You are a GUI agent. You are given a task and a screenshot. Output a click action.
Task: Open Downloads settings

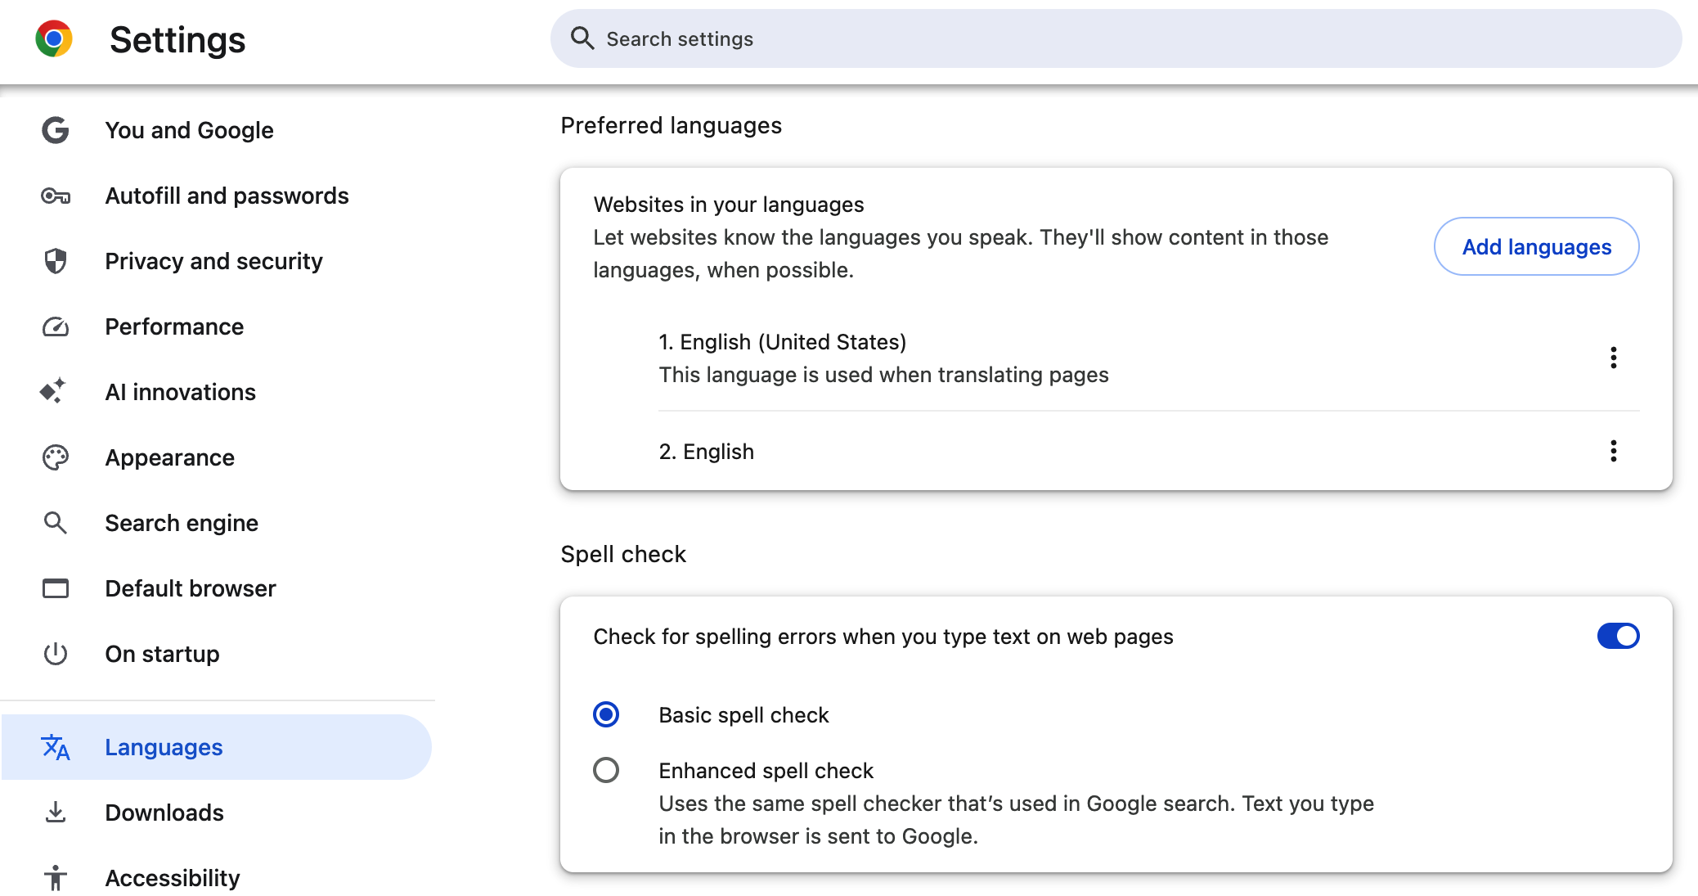pyautogui.click(x=217, y=813)
